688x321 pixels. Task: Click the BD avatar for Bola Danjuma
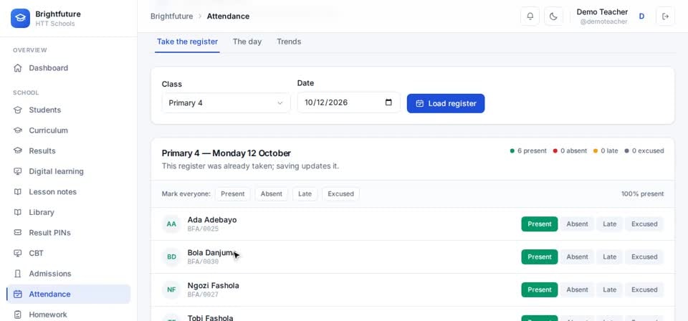[x=171, y=257]
